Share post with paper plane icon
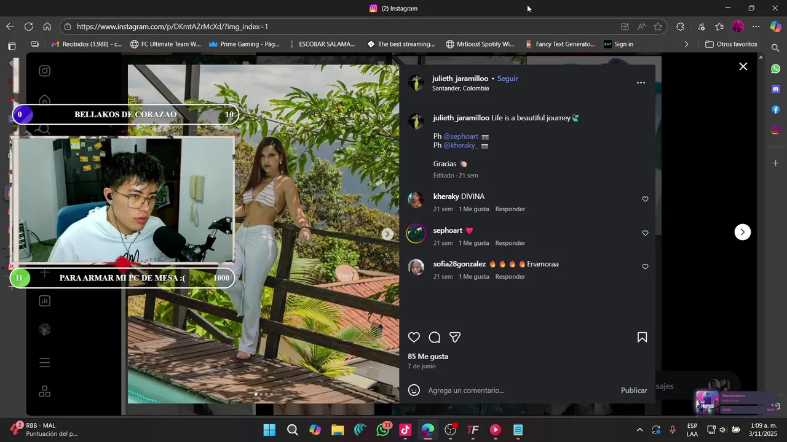787x442 pixels. click(455, 337)
